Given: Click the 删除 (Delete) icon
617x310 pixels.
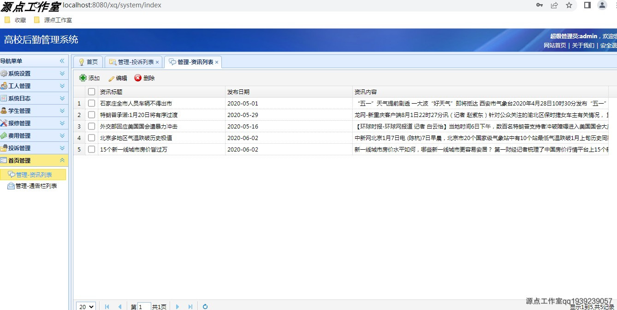Looking at the screenshot, I should (138, 78).
